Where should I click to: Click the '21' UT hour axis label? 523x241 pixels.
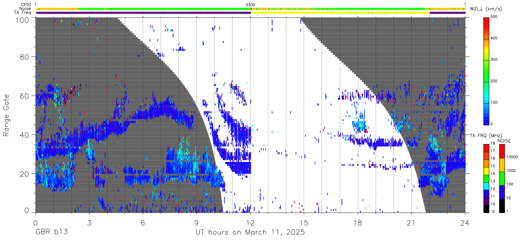coord(411,223)
